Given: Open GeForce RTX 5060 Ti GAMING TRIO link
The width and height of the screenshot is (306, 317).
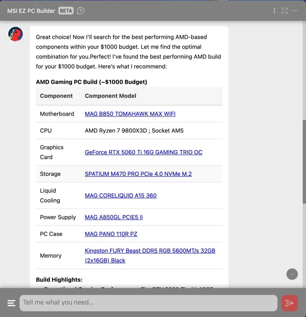Looking at the screenshot, I should tap(143, 152).
